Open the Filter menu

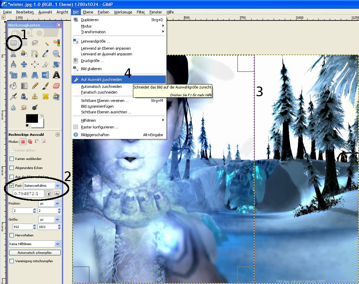pos(141,12)
